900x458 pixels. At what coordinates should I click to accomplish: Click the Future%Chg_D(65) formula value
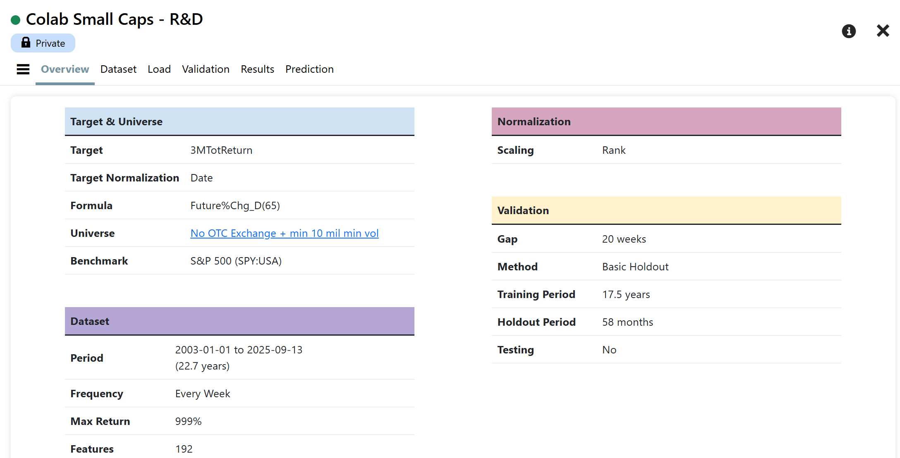point(235,205)
